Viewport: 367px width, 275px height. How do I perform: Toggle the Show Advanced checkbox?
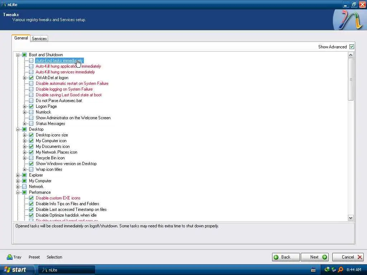352,47
